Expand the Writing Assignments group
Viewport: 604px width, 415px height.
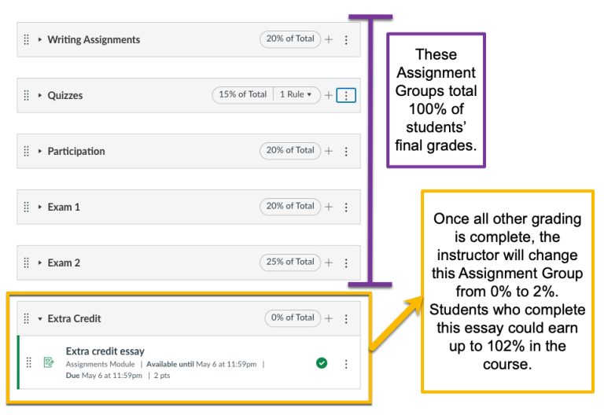(x=40, y=39)
